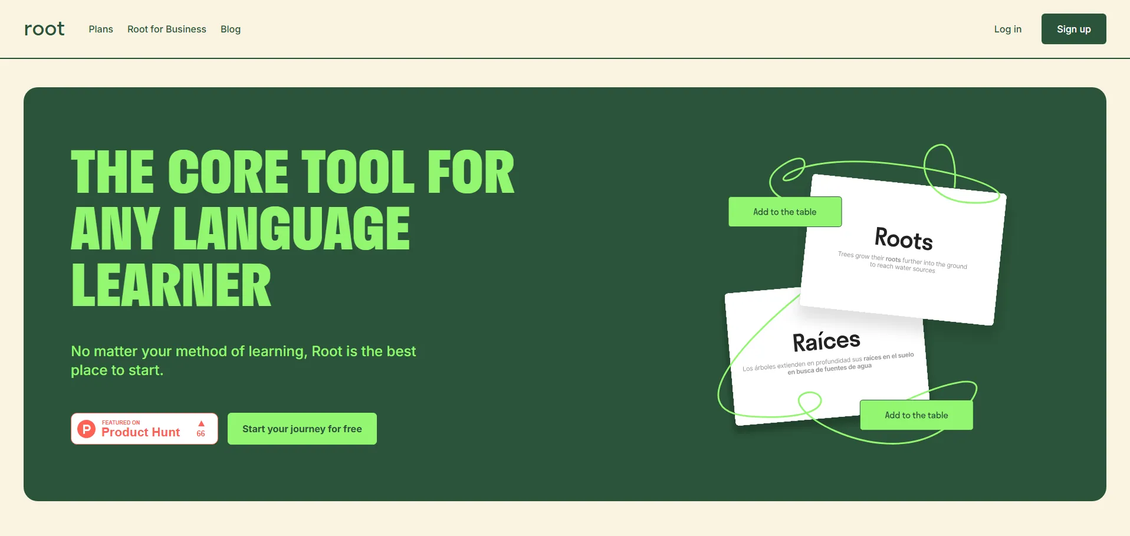Click the Log in link

tap(1007, 29)
